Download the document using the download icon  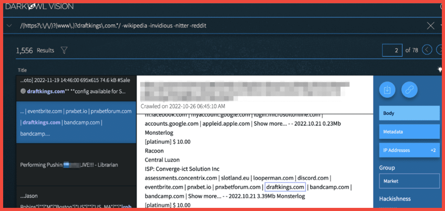(x=387, y=90)
